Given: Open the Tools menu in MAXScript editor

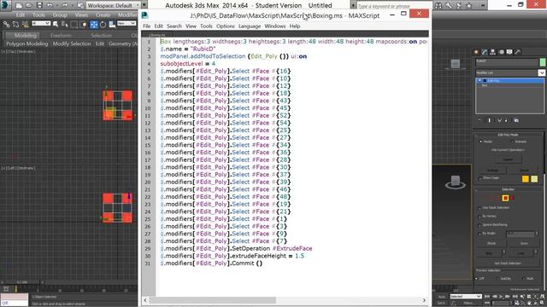Looking at the screenshot, I should tap(206, 26).
